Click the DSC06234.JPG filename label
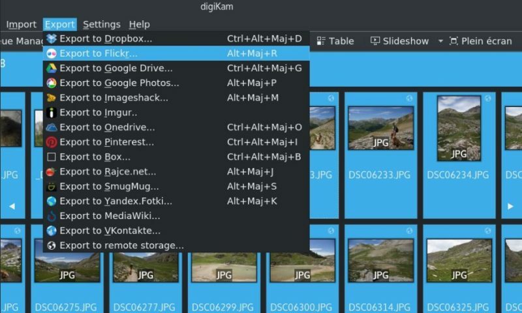Viewport: 522px width, 313px height. 458,175
